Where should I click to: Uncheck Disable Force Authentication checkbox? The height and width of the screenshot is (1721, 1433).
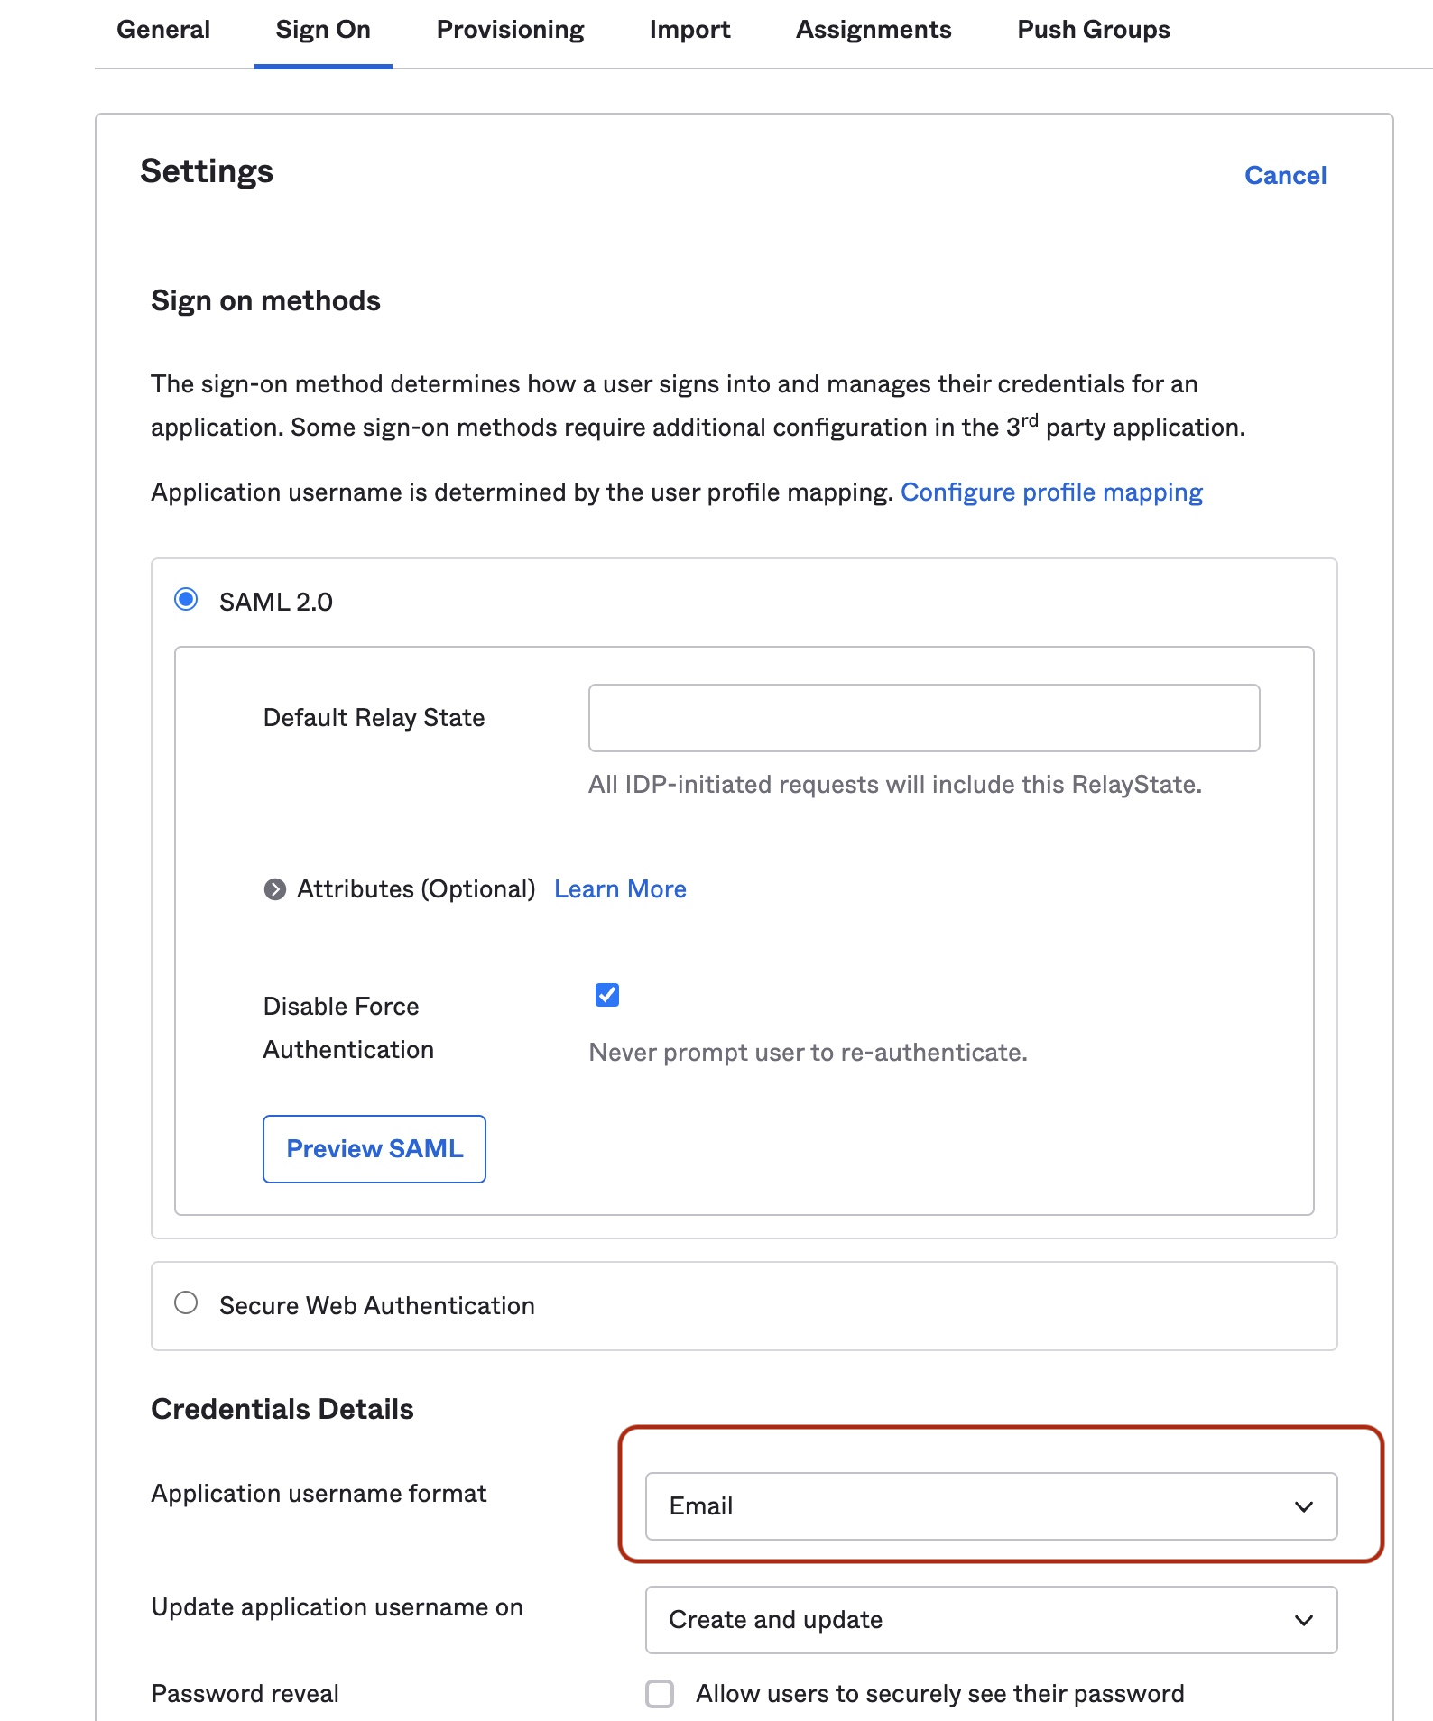(x=607, y=995)
